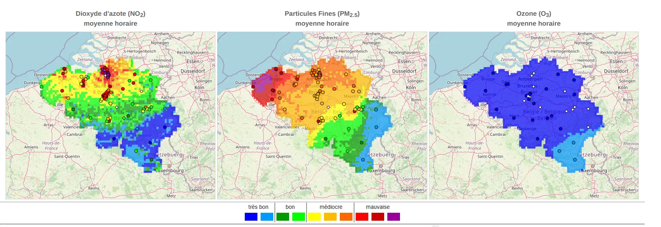This screenshot has width=661, height=227.
Task: Click the Particules Fines (PM2.5) title
Action: [322, 14]
